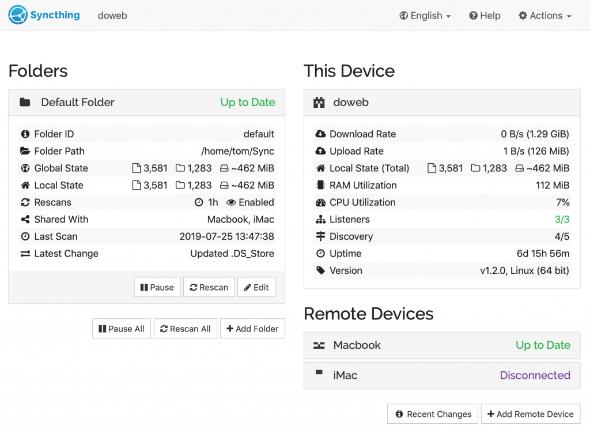Click the Disconnected status of iMac
This screenshot has height=429, width=590.
pyautogui.click(x=535, y=375)
